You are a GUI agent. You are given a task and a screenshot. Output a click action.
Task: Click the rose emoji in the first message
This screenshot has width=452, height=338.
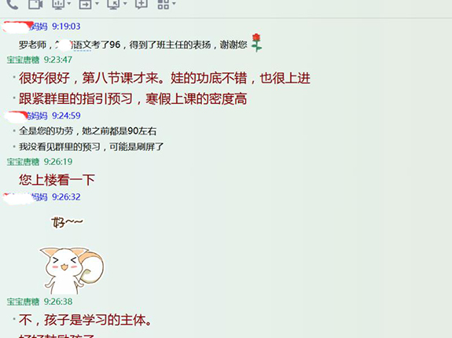click(x=256, y=42)
